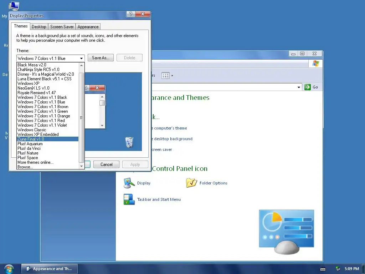Select Royale Remixed v1.47 theme
Viewport: 365px width, 274px height.
48,93
